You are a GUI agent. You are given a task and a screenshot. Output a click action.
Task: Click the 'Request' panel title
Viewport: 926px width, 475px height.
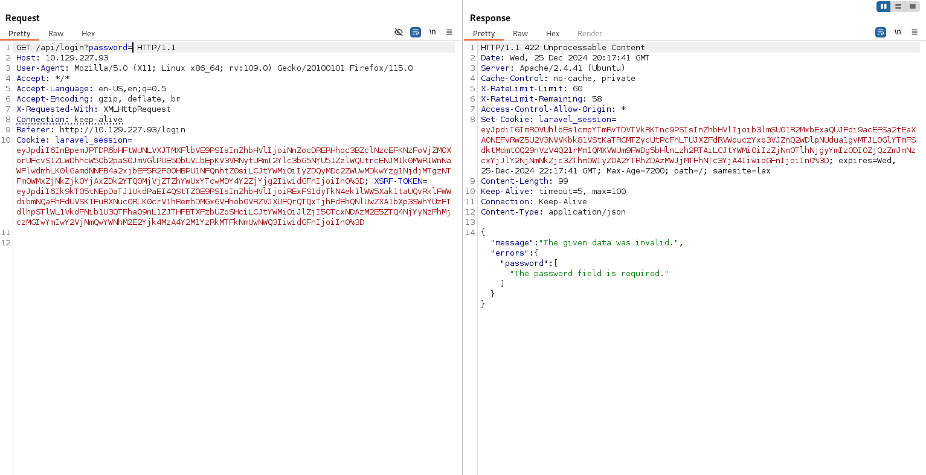pyautogui.click(x=22, y=18)
